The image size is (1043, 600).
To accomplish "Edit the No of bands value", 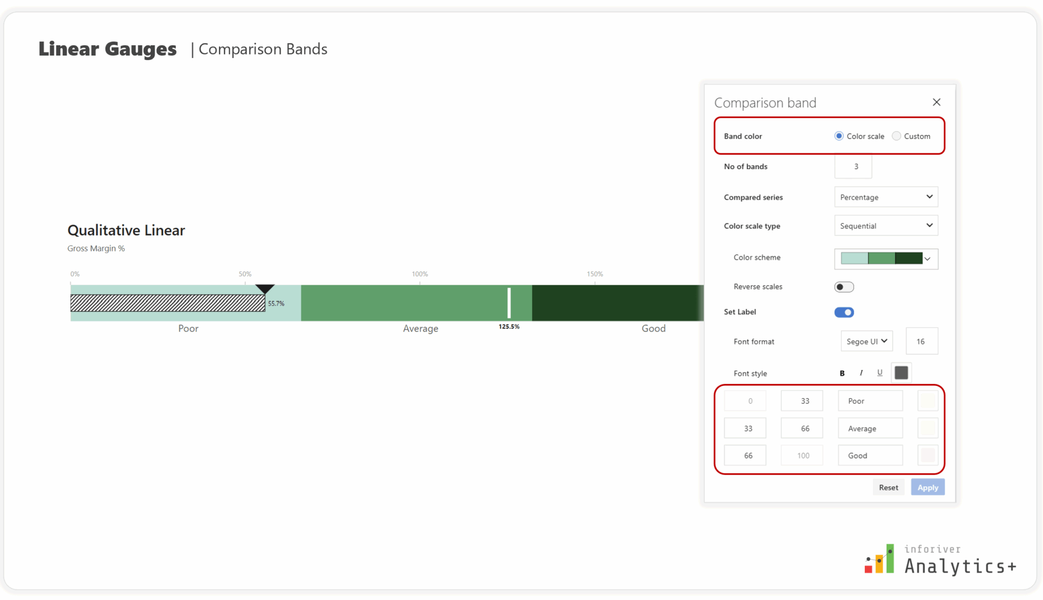I will point(853,166).
